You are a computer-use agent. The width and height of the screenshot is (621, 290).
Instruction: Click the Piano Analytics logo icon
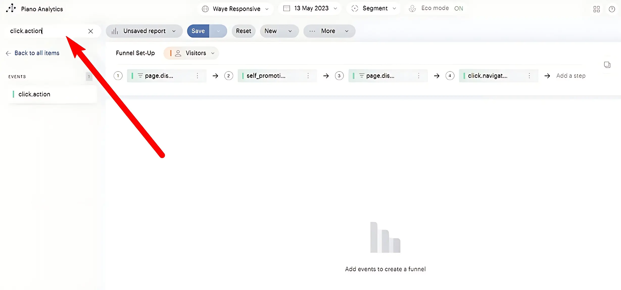pos(11,8)
